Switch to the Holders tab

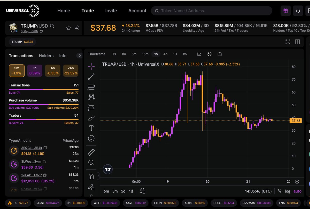coord(46,56)
